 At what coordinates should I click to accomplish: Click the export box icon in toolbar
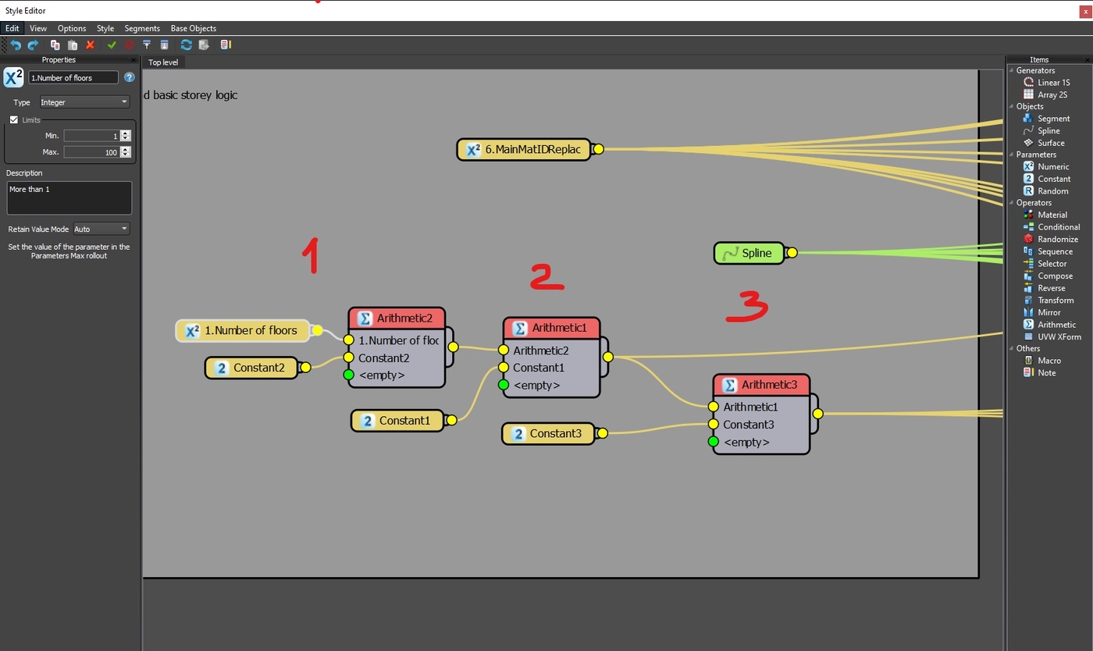click(x=204, y=45)
